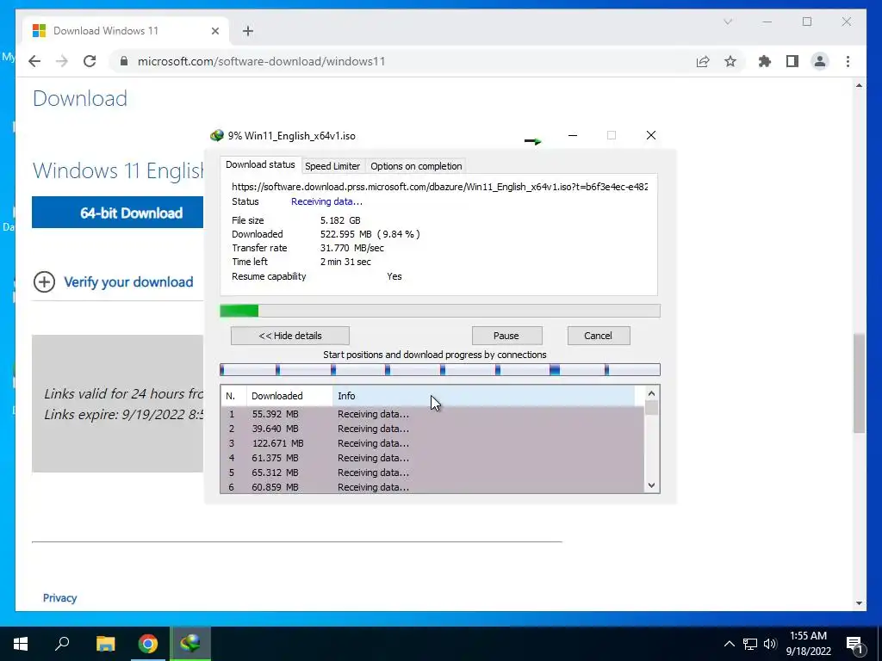882x661 pixels.
Task: Open the taskbar search magnifier
Action: (x=62, y=644)
